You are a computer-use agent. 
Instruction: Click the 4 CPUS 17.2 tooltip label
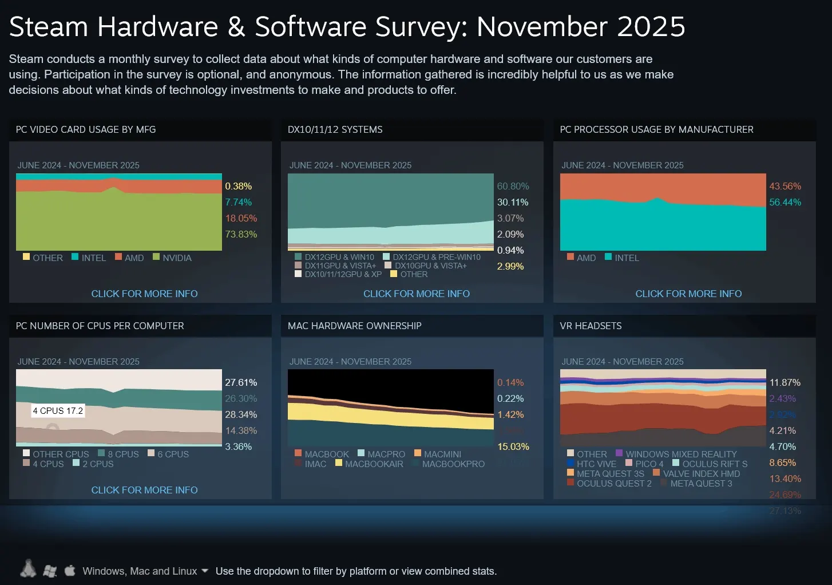coord(57,410)
